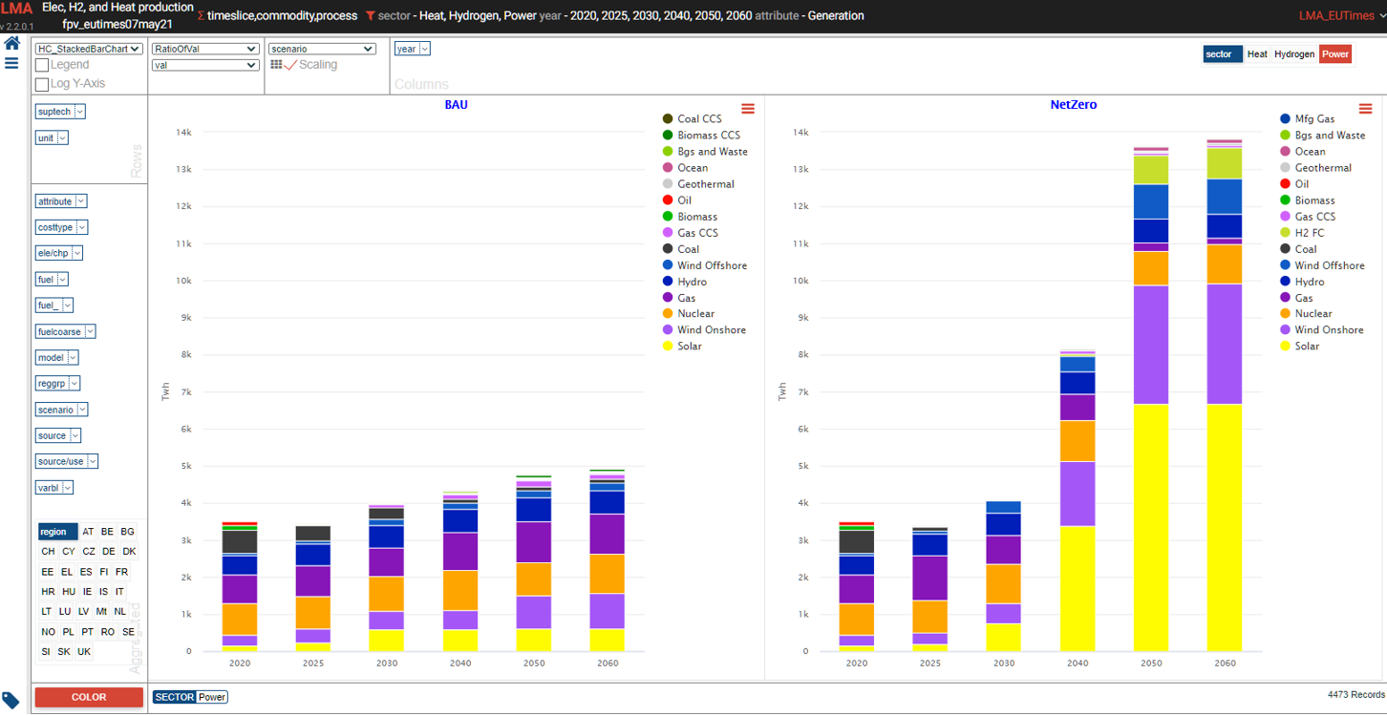Click the LMA logo
The image size is (1387, 716).
[16, 9]
